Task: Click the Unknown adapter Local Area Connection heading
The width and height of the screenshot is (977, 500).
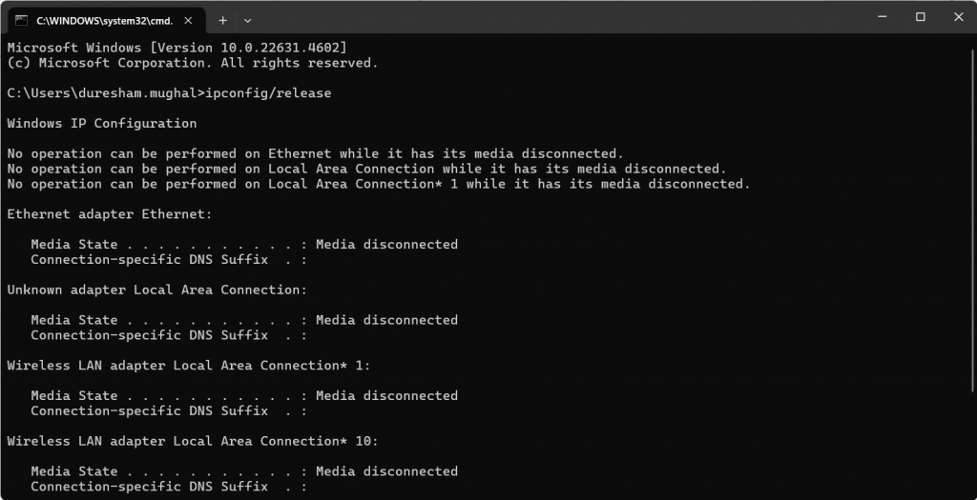Action: coord(157,290)
